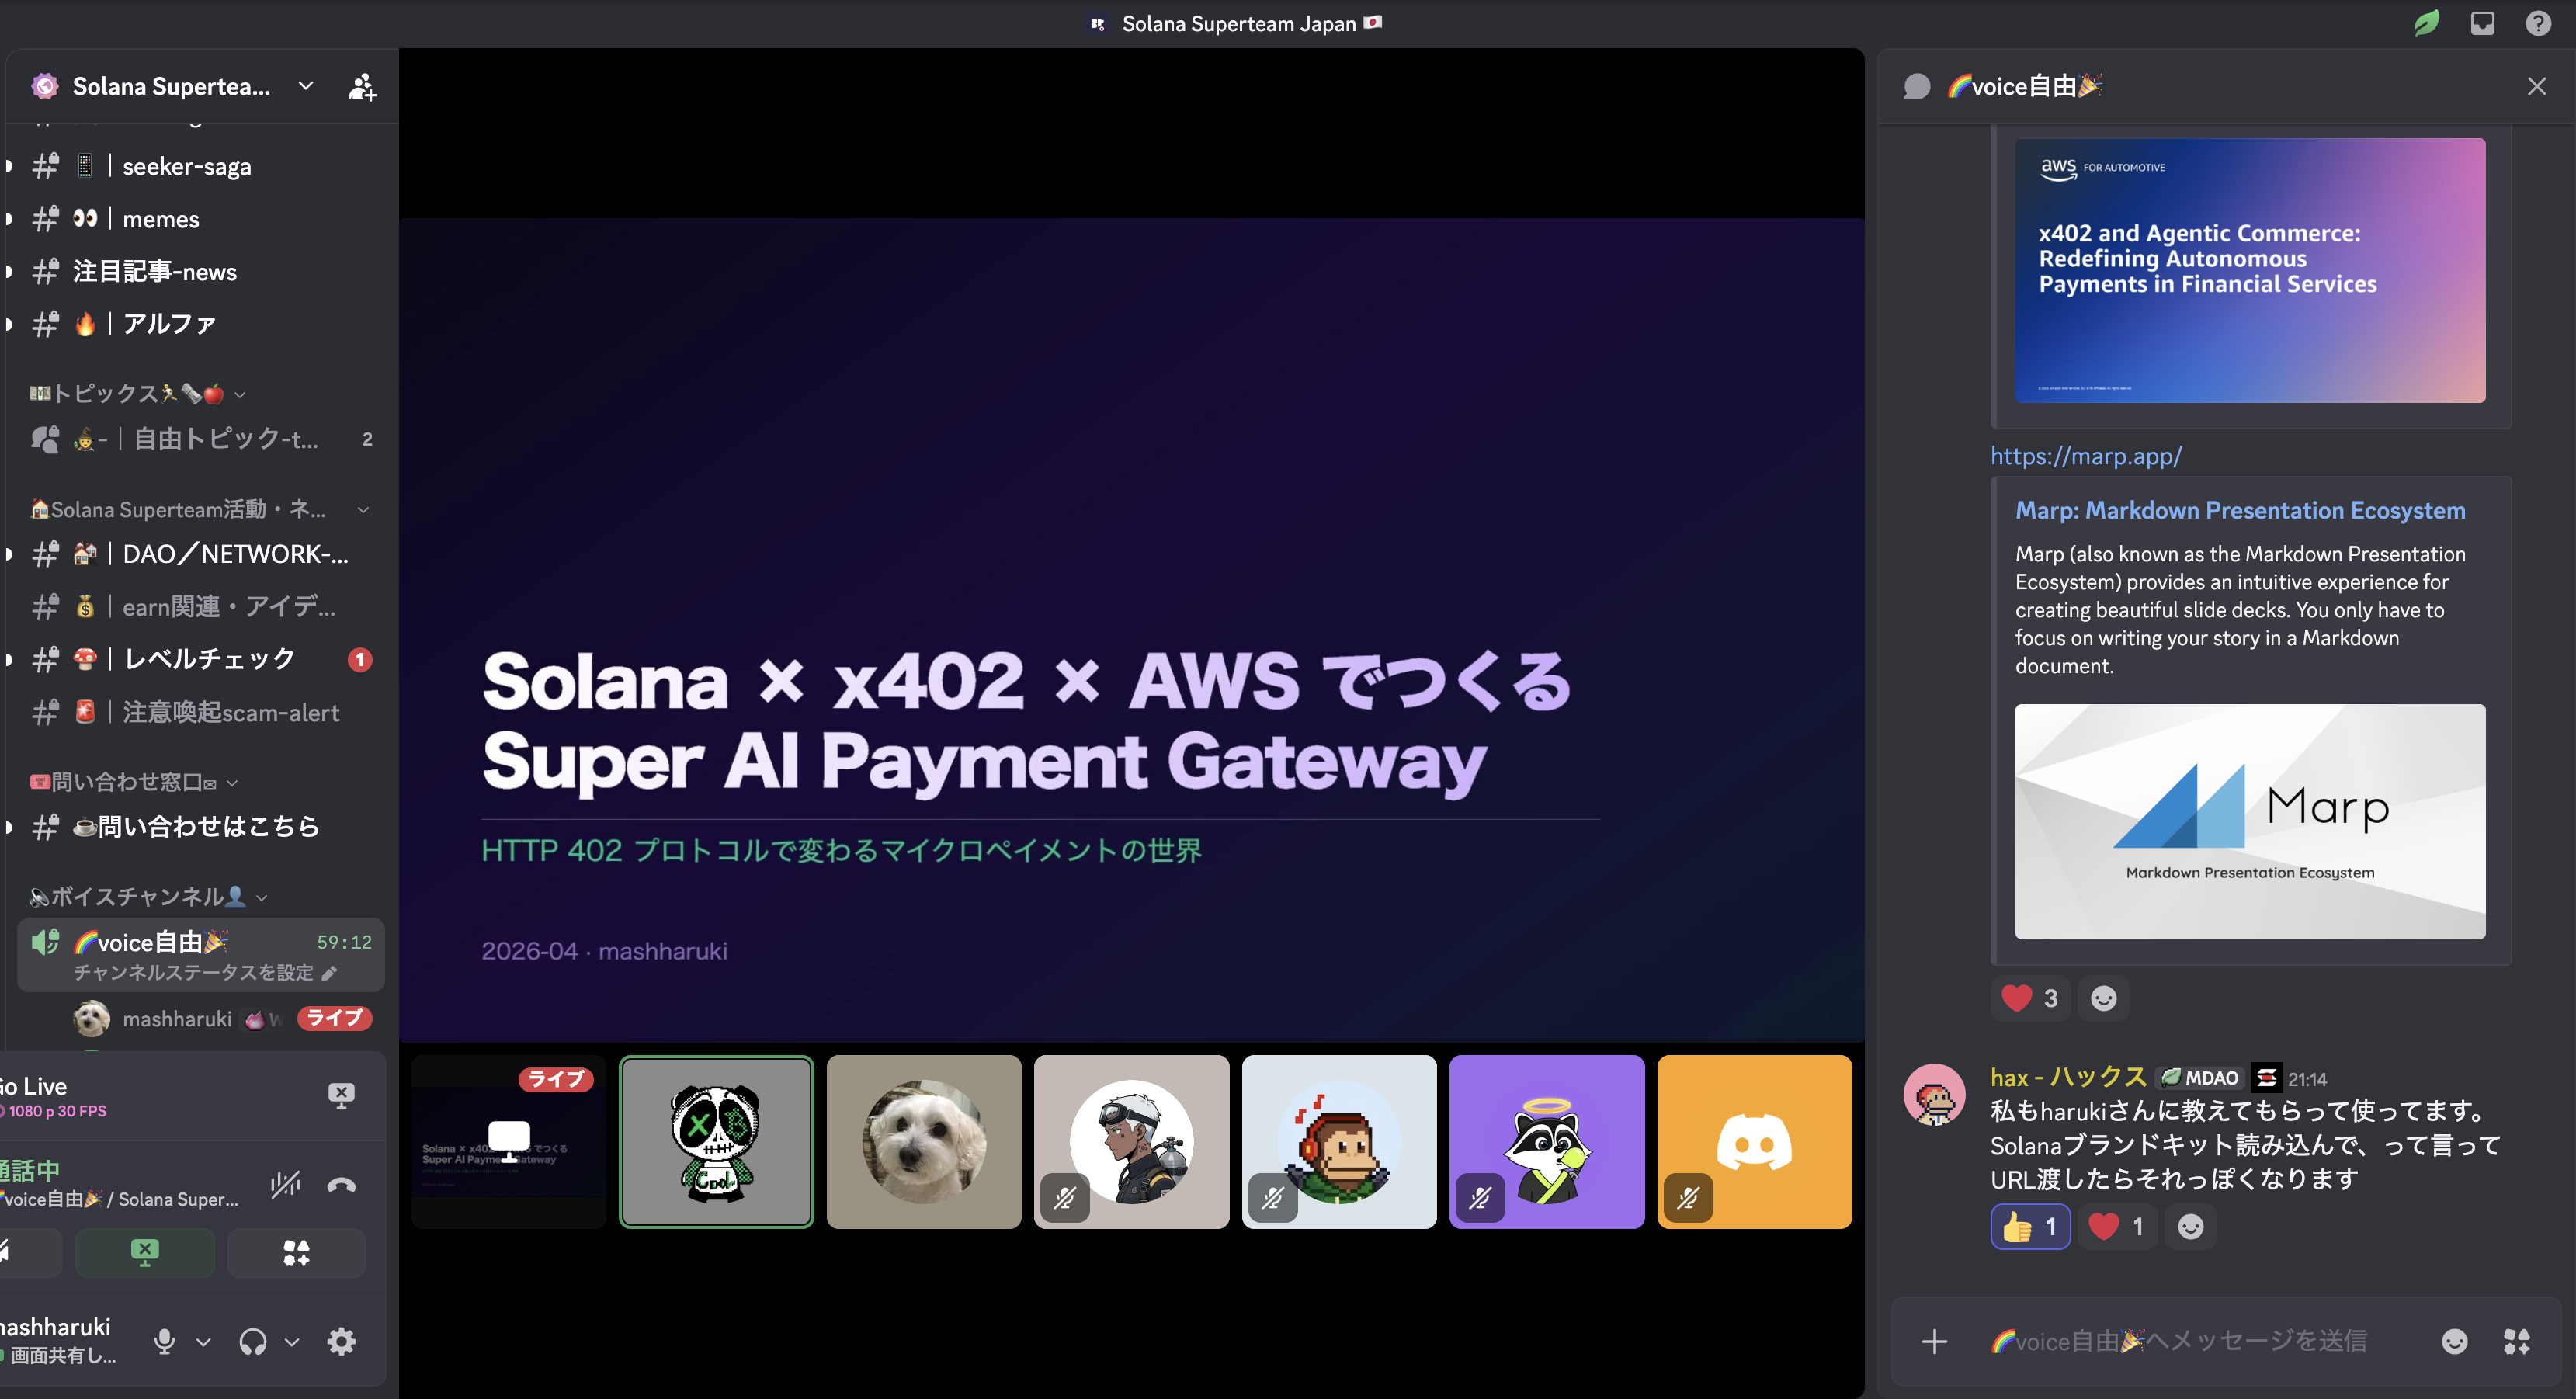2576x1399 pixels.
Task: Click the voice自由 message input field
Action: click(x=2150, y=1341)
